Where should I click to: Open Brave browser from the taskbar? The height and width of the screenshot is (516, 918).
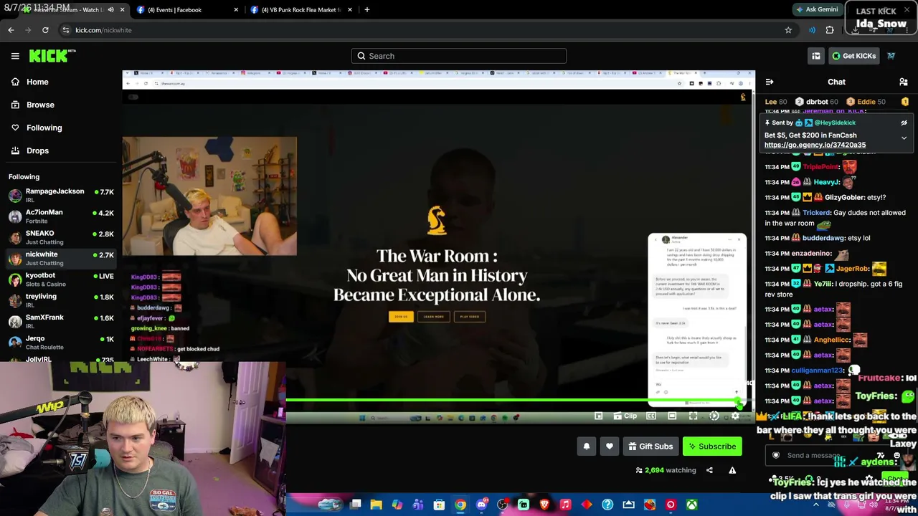coord(544,505)
